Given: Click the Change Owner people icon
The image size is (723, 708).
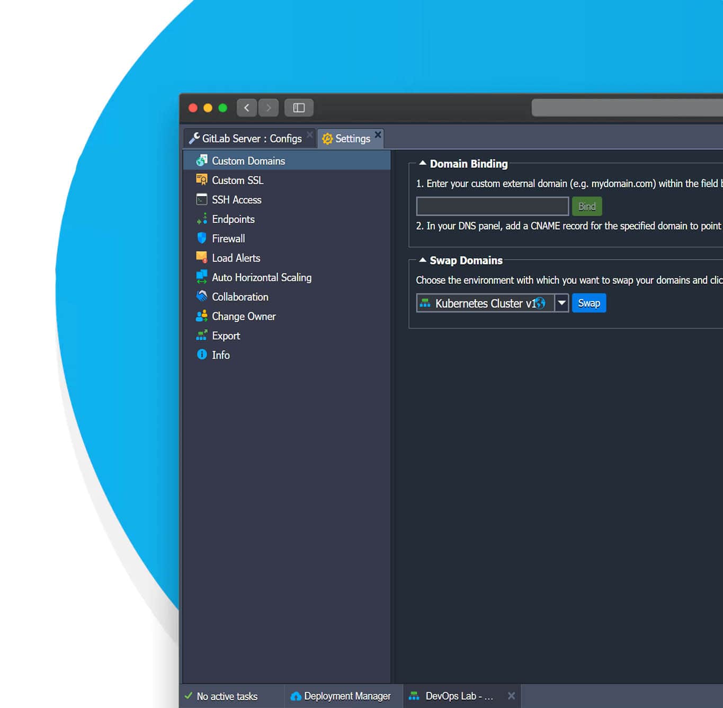Looking at the screenshot, I should [202, 316].
